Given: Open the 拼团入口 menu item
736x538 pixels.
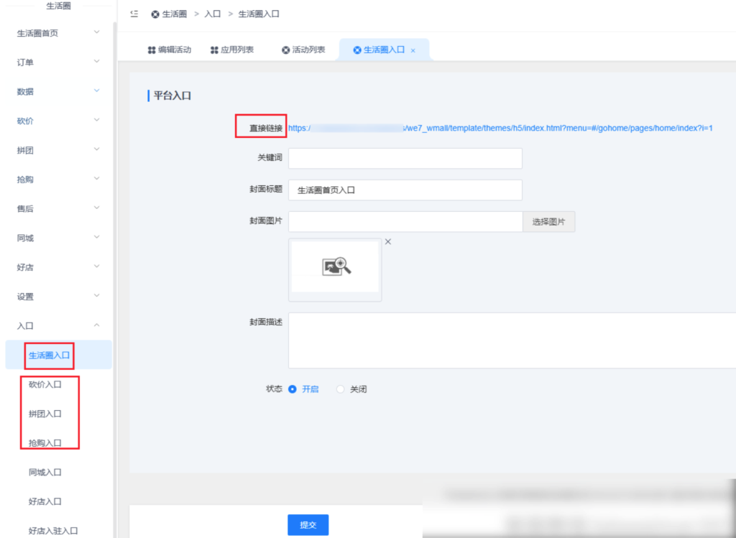Looking at the screenshot, I should coord(45,414).
